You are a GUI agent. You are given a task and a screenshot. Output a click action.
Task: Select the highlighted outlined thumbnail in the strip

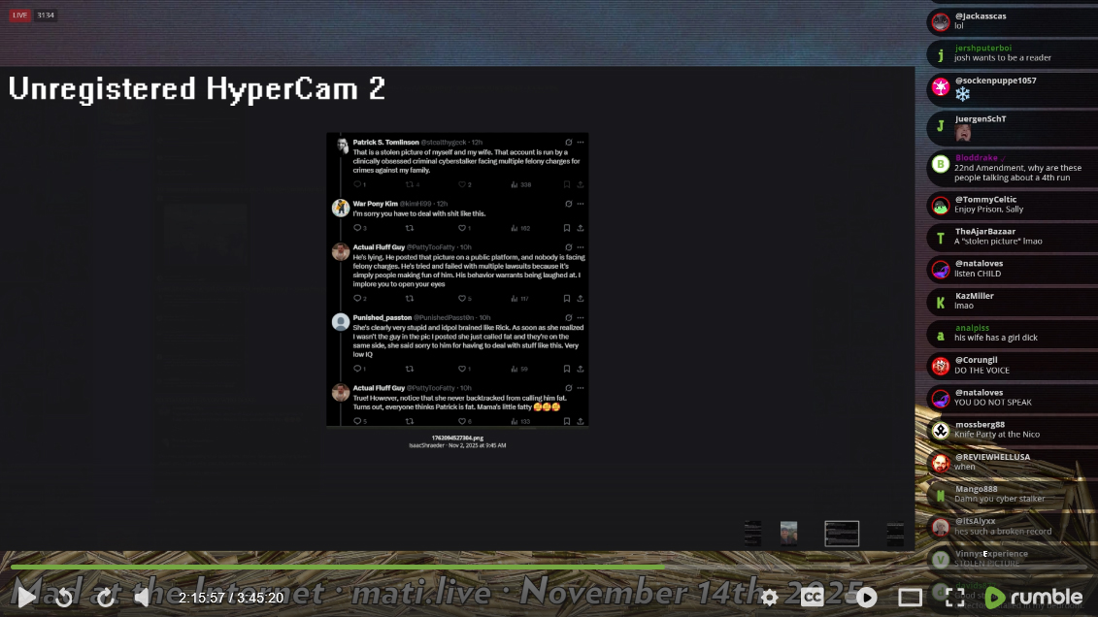pyautogui.click(x=842, y=533)
